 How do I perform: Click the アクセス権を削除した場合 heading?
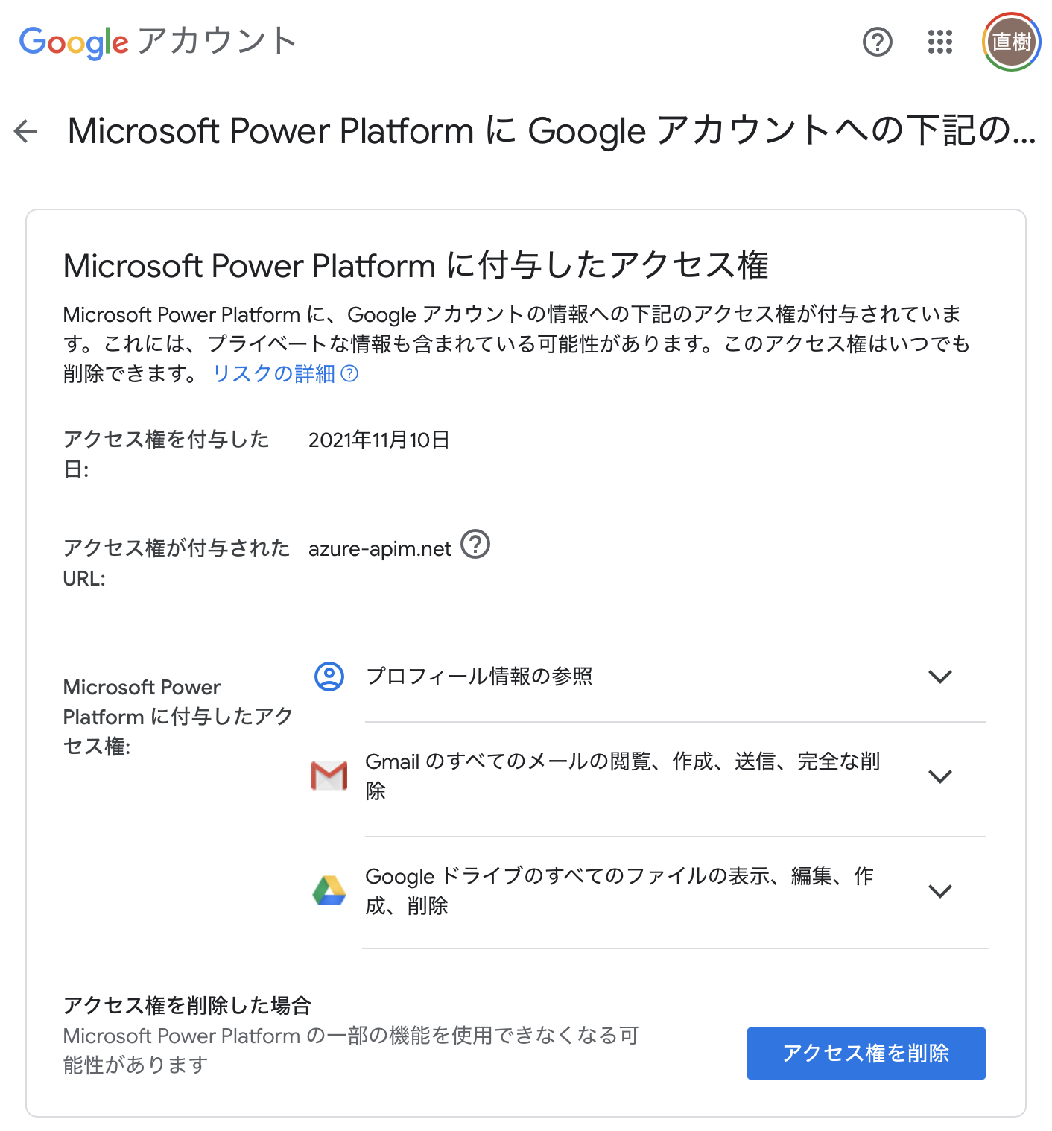click(x=188, y=1005)
